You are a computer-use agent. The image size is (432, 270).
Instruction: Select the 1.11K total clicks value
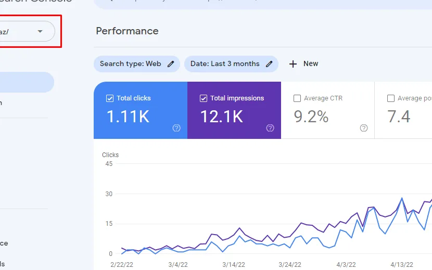[128, 117]
